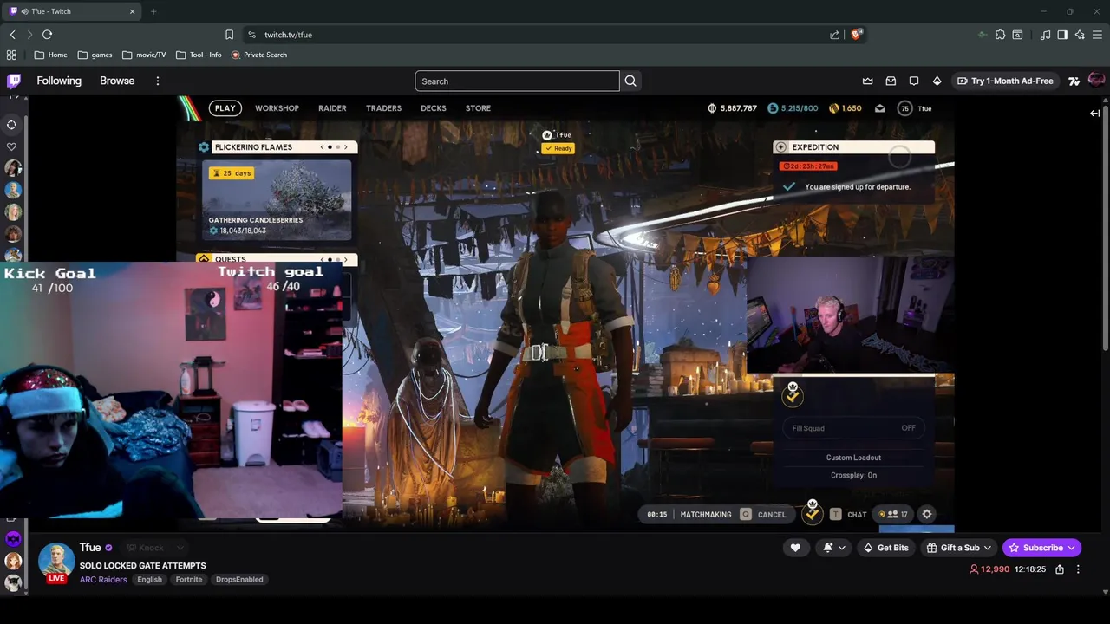
Task: Open the in-game settings gear icon
Action: 927,514
